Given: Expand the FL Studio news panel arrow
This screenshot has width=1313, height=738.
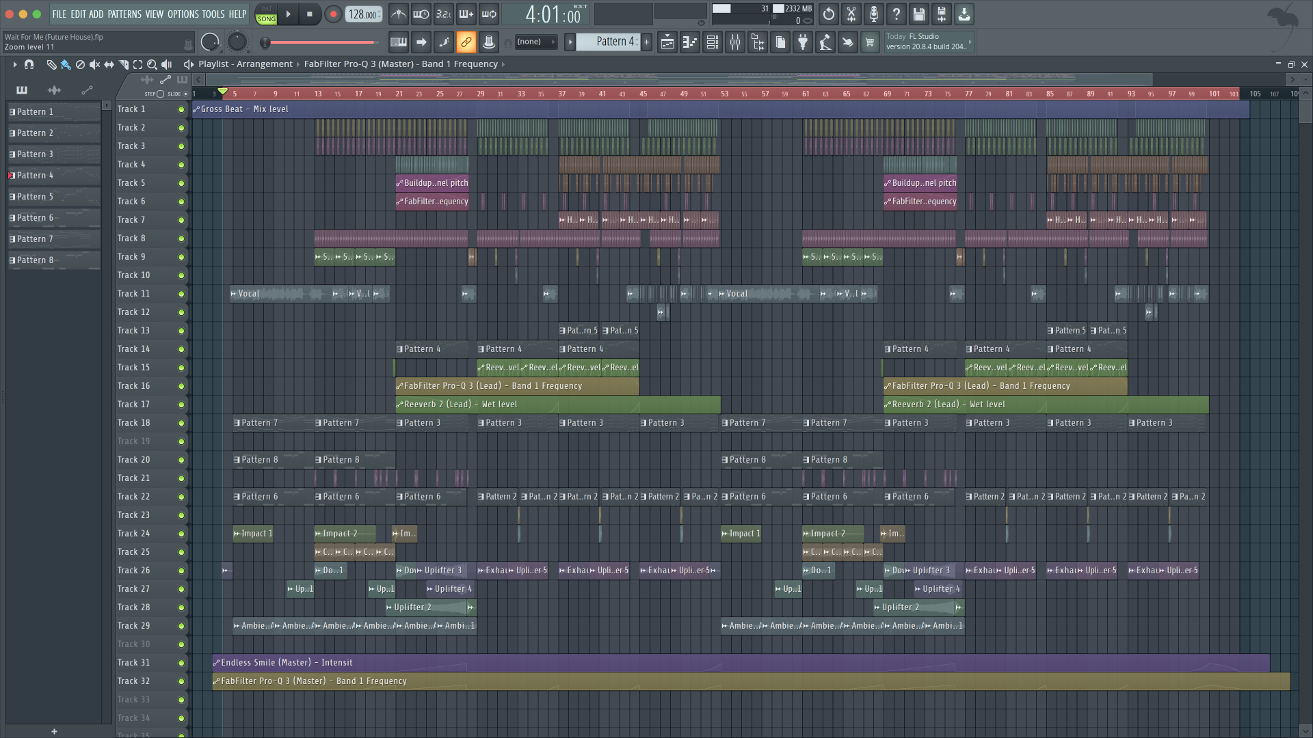Looking at the screenshot, I should point(970,42).
